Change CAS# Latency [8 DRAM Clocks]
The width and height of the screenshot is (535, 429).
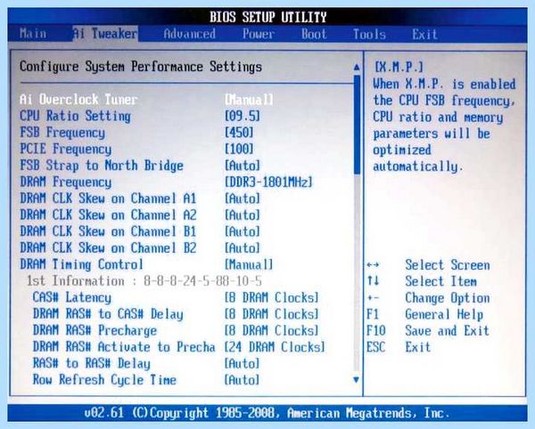[x=272, y=297]
